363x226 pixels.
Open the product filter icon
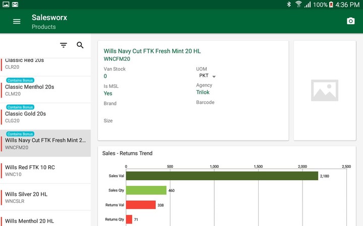tap(64, 45)
